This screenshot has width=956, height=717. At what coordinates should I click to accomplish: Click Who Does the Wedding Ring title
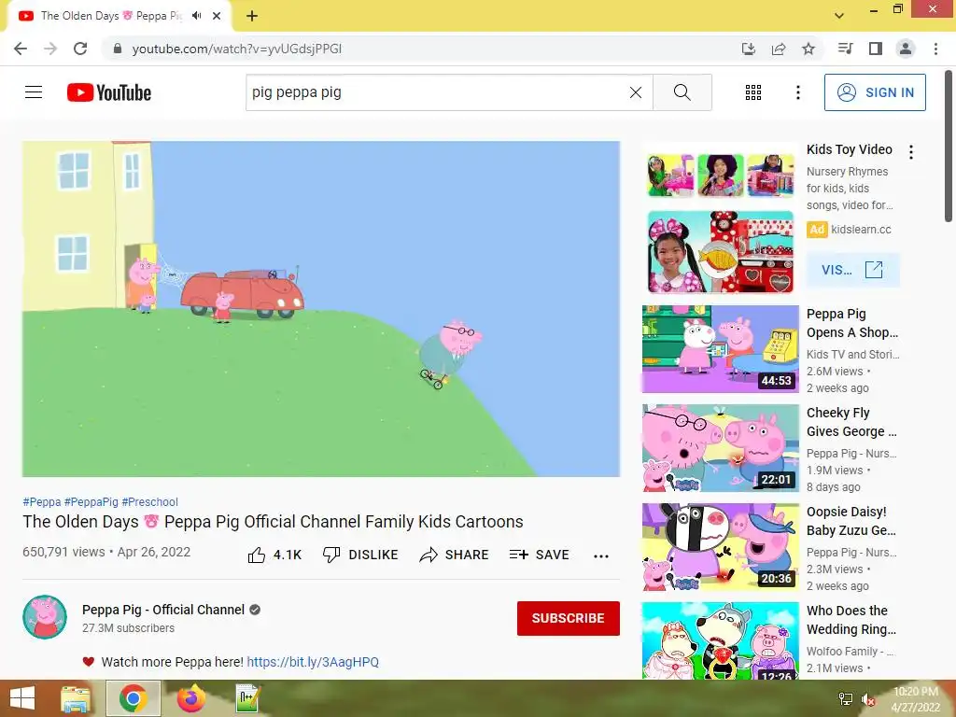(x=851, y=620)
